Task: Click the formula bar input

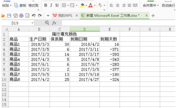Action: point(118,23)
